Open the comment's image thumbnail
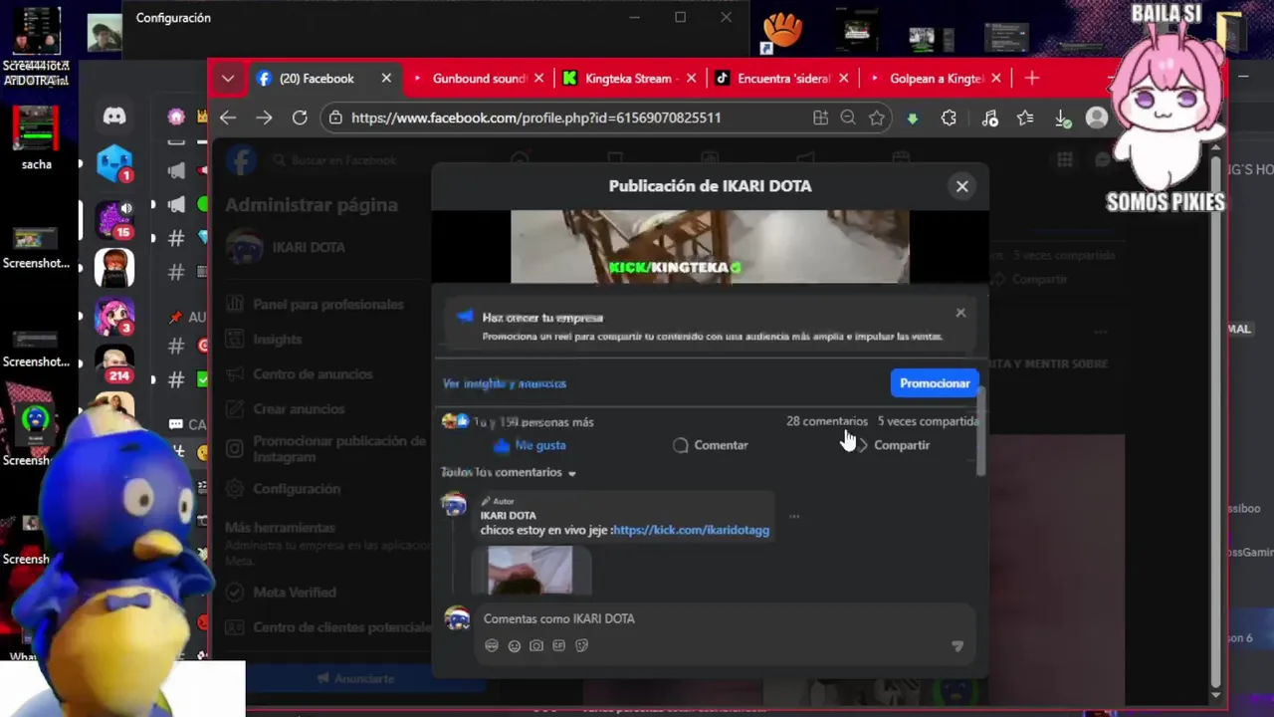 click(531, 570)
